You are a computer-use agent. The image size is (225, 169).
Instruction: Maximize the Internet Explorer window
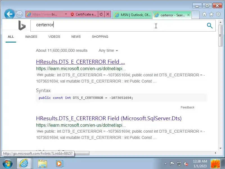[x=207, y=6]
